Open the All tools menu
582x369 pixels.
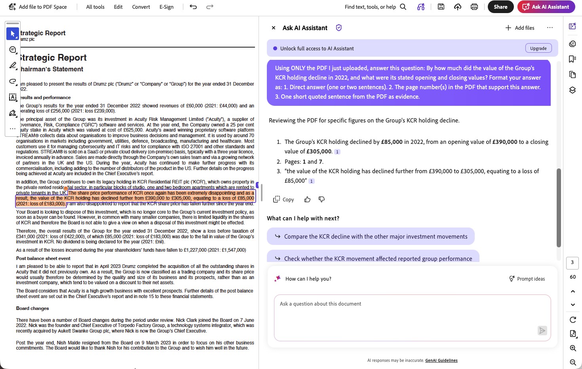point(95,7)
